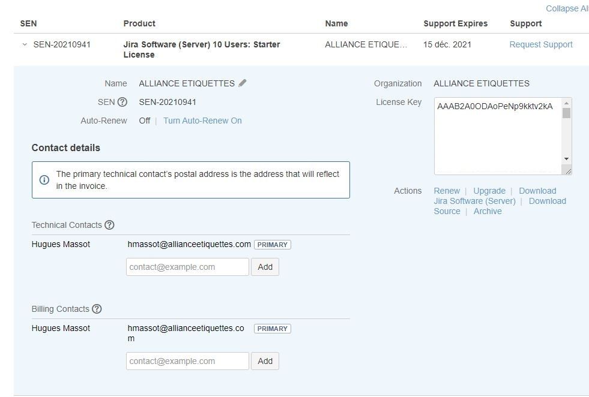Click the license key textarea resize handle
Screen dimensions: 589x397
coord(567,171)
